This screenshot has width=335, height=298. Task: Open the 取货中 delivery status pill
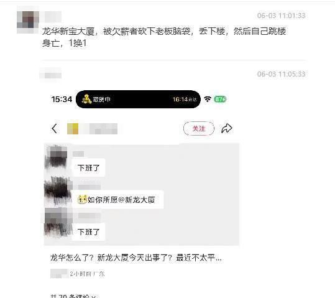[138, 100]
